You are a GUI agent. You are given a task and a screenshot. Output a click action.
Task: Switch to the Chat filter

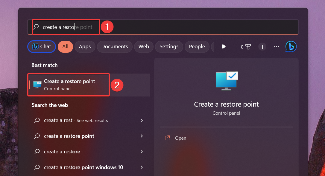(x=41, y=46)
